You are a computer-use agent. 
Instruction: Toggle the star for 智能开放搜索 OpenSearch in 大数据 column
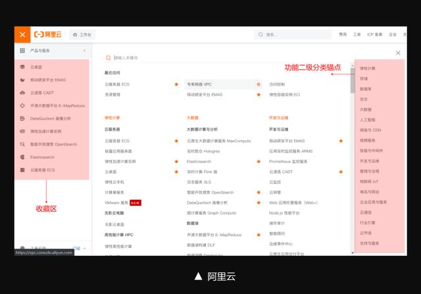tap(259, 192)
